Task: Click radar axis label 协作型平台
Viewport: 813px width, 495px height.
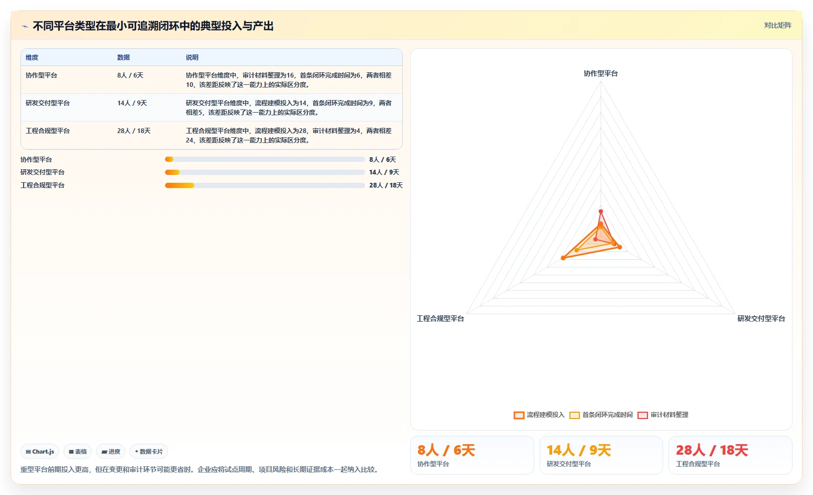Action: [601, 73]
